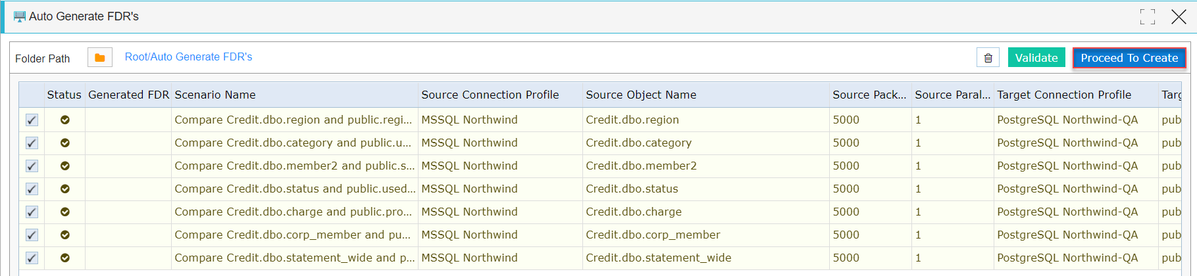Click the status icon for Credit.dbo.category row
This screenshot has height=276, width=1197.
click(x=65, y=143)
